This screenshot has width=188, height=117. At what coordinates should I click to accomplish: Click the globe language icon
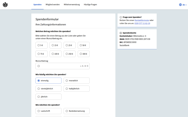(x=180, y=5)
